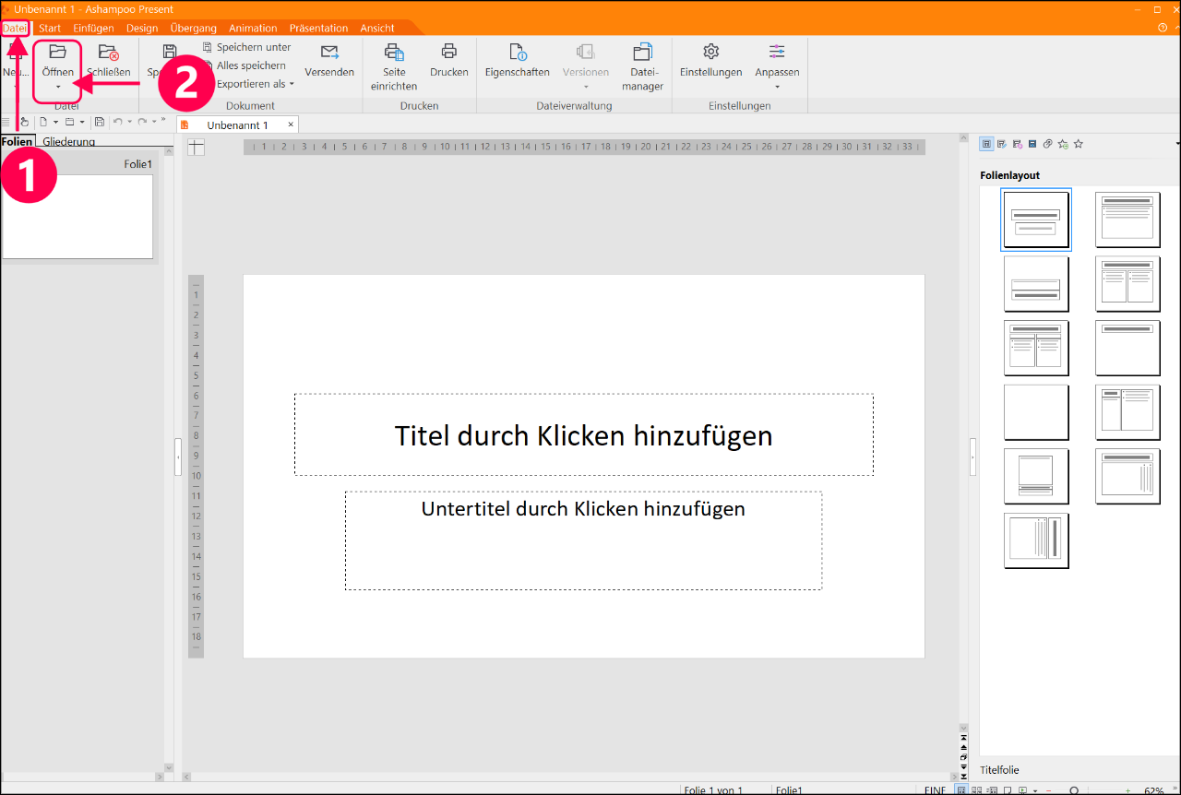Click the undo arrow icon
The height and width of the screenshot is (795, 1181).
click(117, 121)
